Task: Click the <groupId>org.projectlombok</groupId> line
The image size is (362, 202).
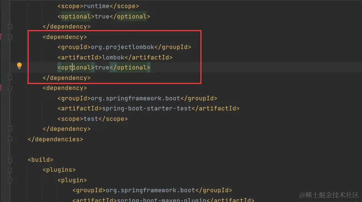Action: tap(124, 47)
